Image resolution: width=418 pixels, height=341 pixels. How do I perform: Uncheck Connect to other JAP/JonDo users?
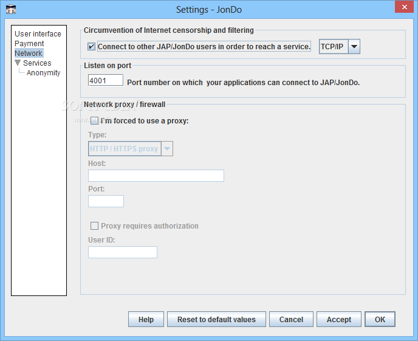coord(91,47)
